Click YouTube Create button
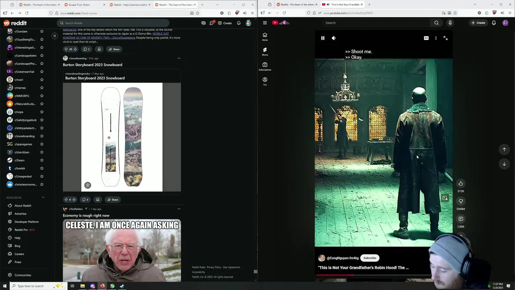Image resolution: width=515 pixels, height=290 pixels. point(478,23)
